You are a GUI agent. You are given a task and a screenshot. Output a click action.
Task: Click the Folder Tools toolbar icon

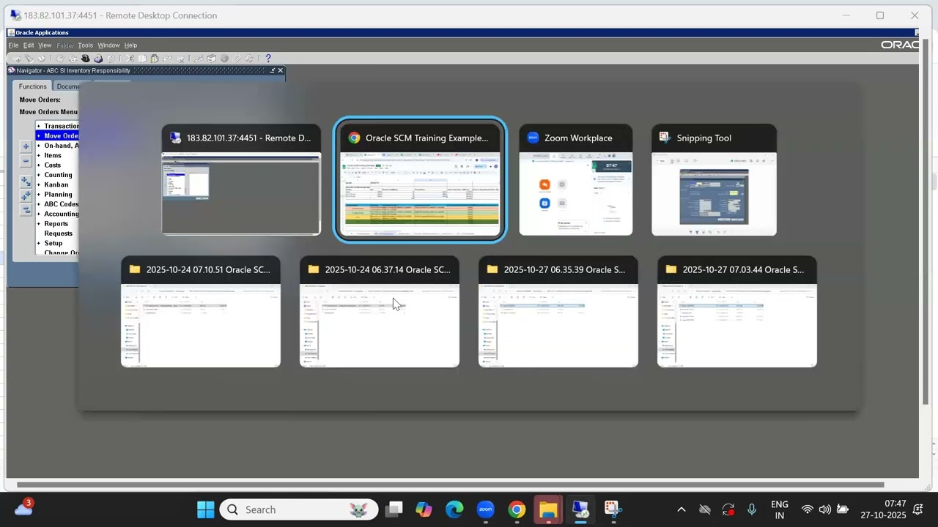(249, 59)
